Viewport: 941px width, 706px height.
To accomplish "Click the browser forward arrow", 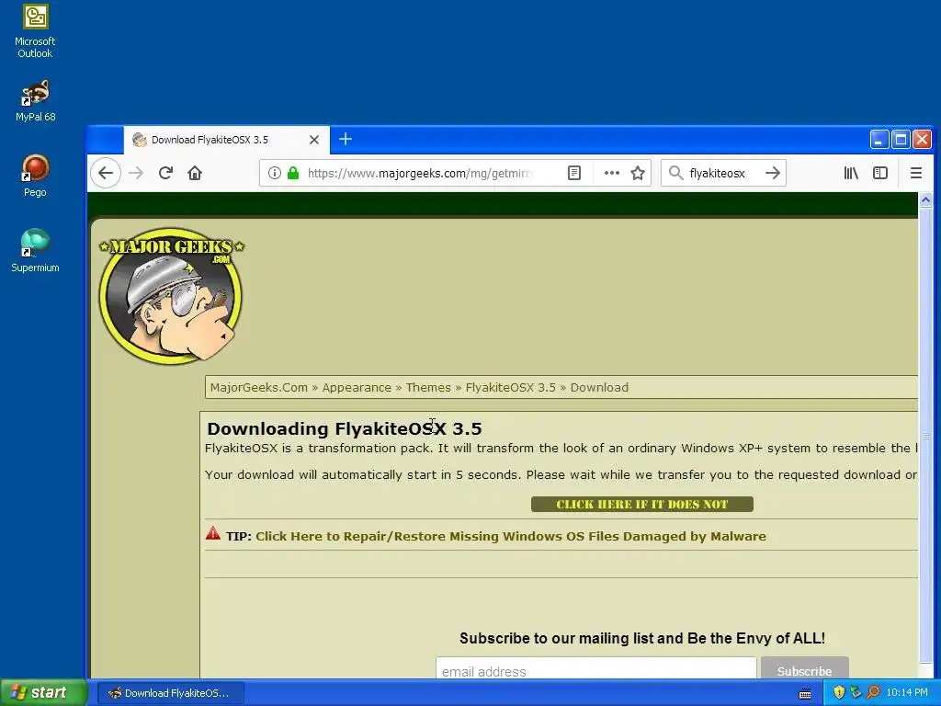I will [136, 174].
